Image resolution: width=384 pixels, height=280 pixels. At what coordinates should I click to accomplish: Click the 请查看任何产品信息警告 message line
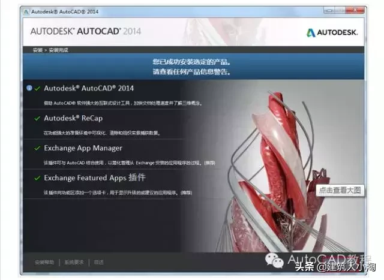[191, 72]
